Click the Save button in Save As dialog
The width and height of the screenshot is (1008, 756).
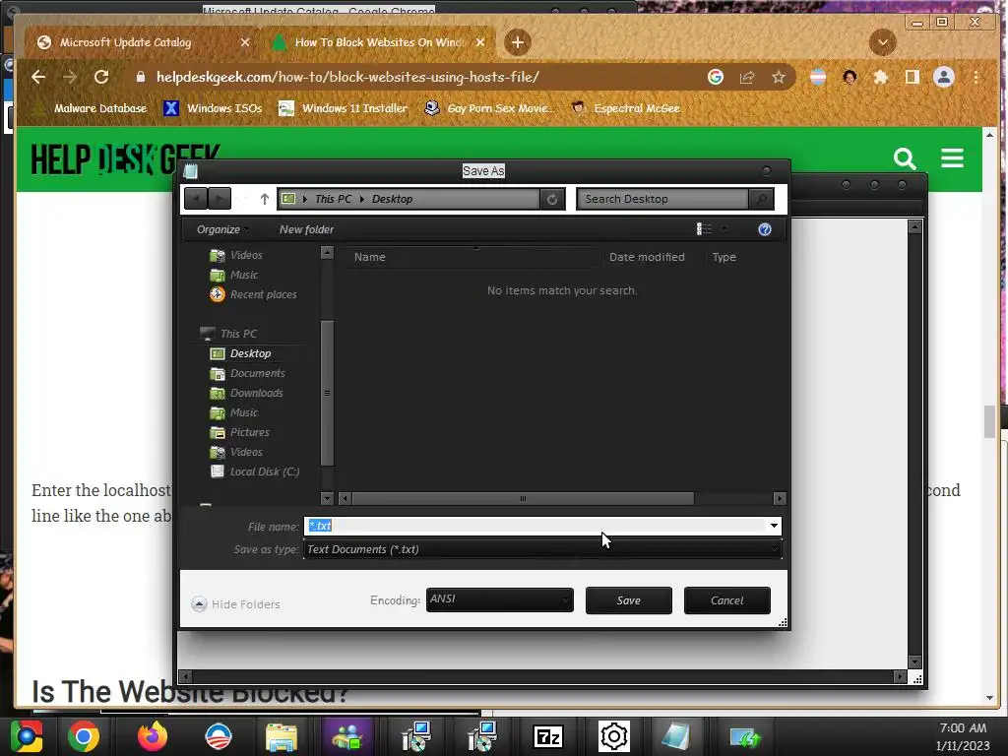coord(628,600)
